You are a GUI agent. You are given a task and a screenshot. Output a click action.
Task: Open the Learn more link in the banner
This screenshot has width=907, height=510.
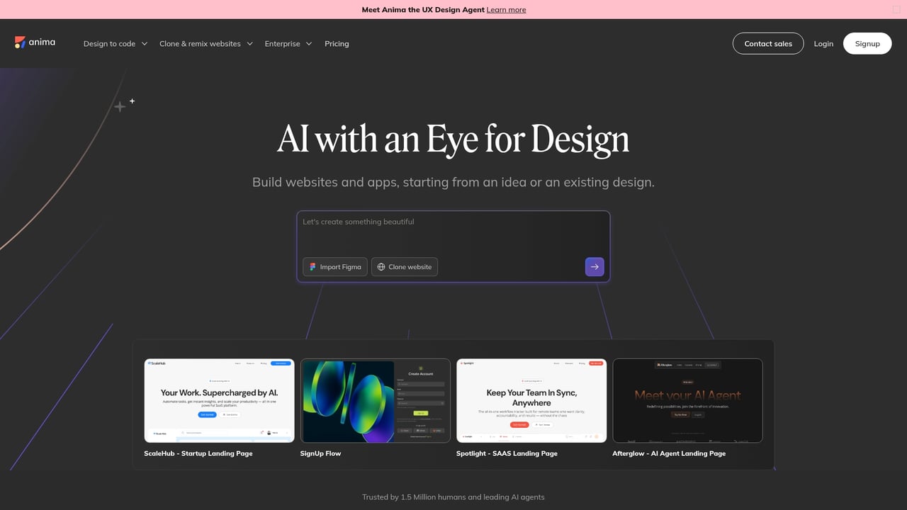[506, 9]
